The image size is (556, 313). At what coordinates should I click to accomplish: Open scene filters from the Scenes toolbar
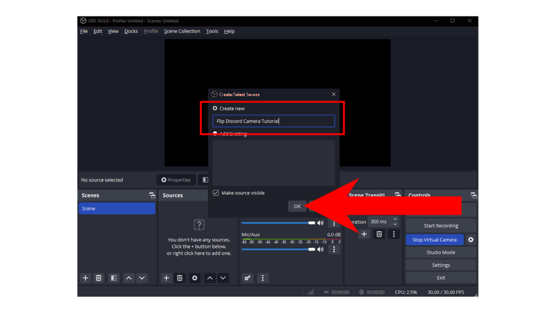[x=113, y=278]
